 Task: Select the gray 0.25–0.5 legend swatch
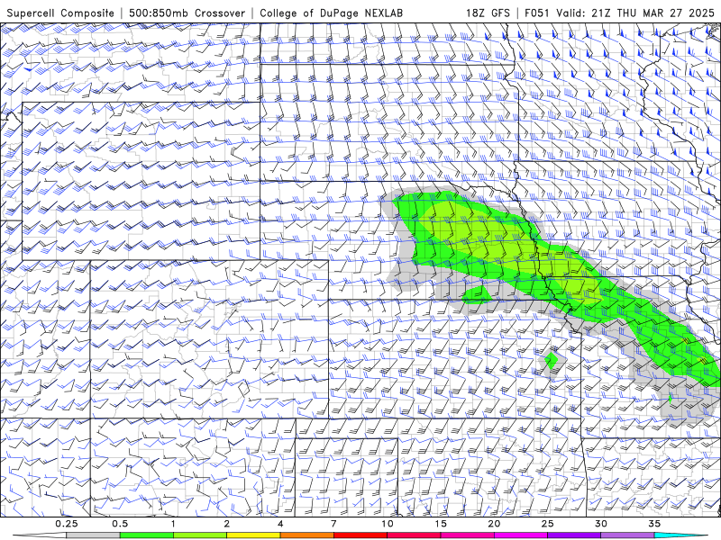(x=93, y=535)
